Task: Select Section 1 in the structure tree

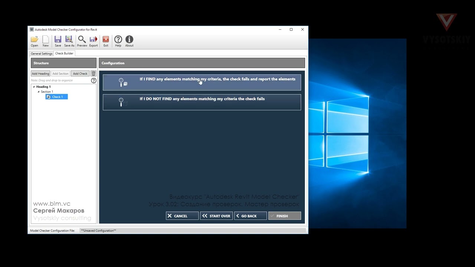Action: tap(47, 92)
